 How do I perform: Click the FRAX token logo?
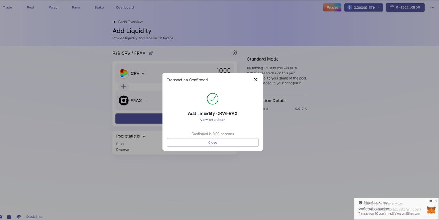(x=124, y=100)
